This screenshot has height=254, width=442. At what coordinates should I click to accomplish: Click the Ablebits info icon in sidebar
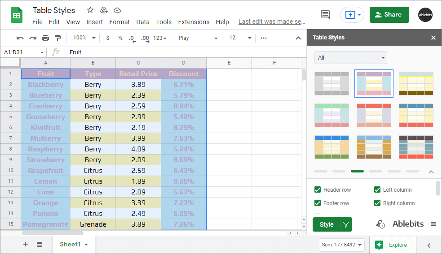[380, 224]
